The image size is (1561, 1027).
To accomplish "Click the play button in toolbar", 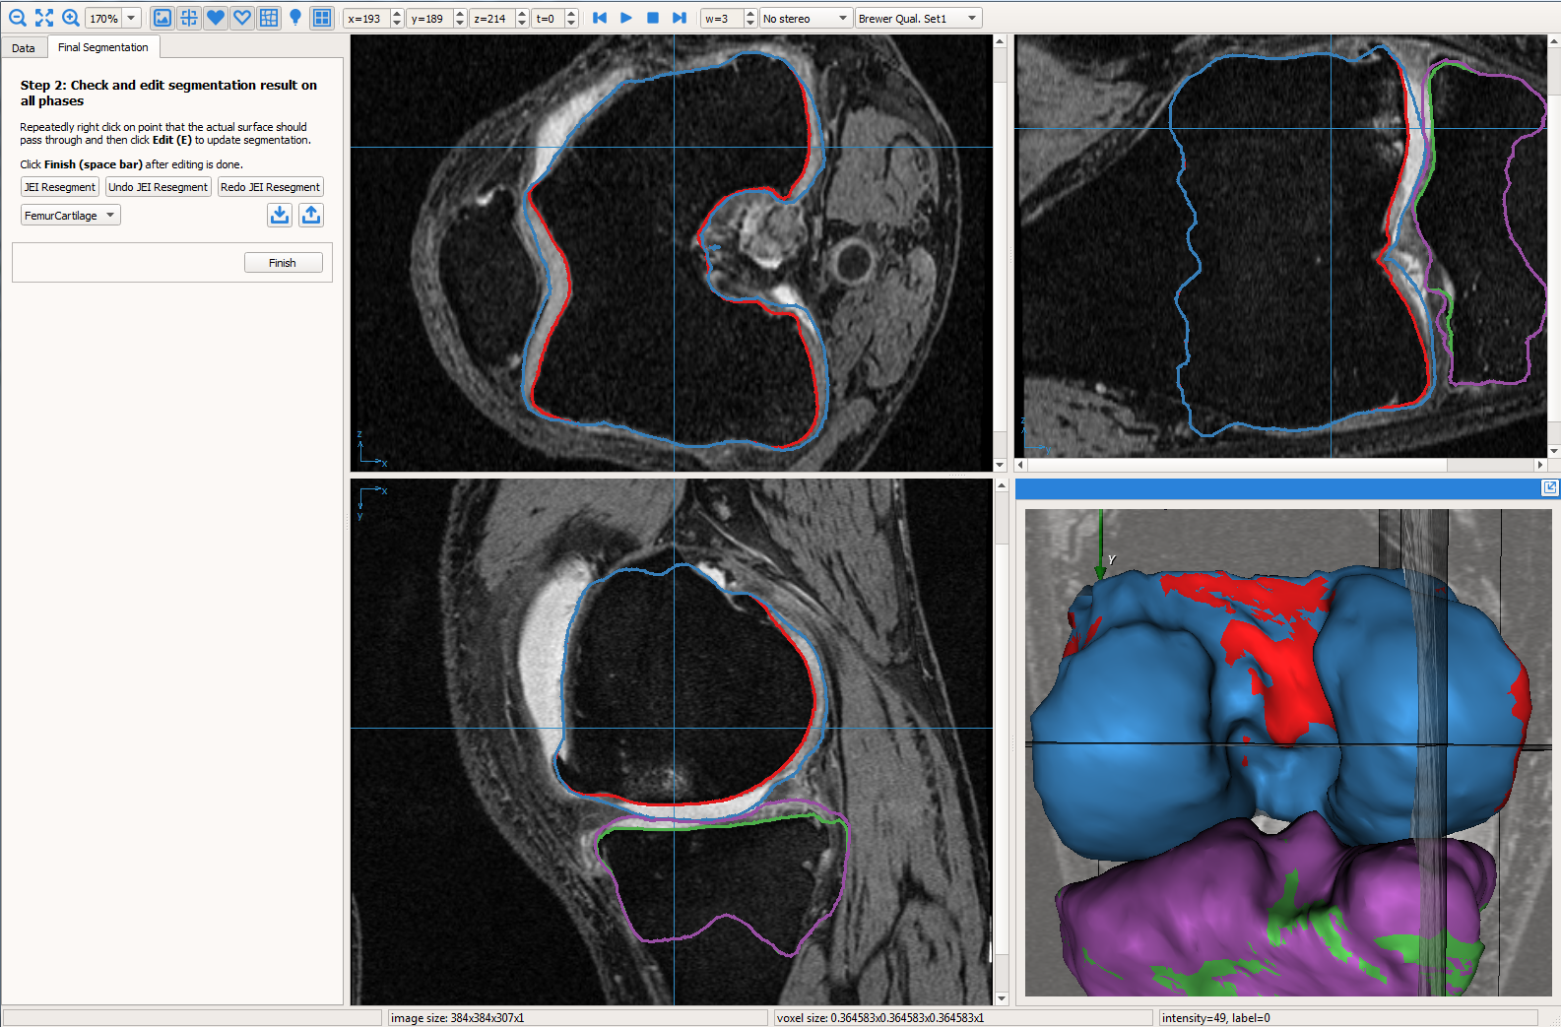I will [626, 18].
